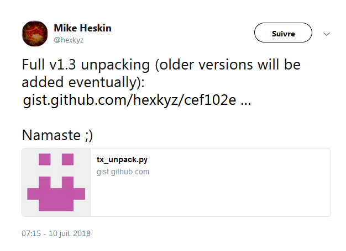The width and height of the screenshot is (346, 251).
Task: Expand the tweet options chevron
Action: [x=326, y=34]
